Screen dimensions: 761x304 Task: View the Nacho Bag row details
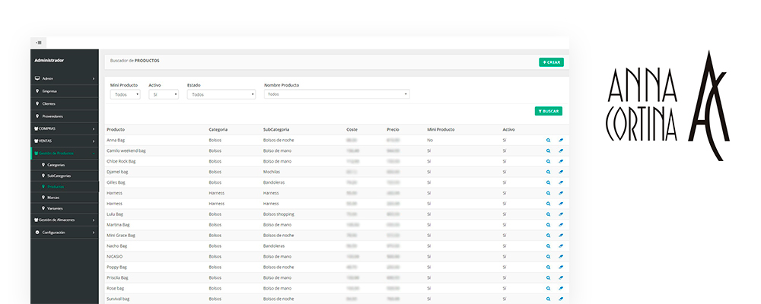pyautogui.click(x=548, y=246)
